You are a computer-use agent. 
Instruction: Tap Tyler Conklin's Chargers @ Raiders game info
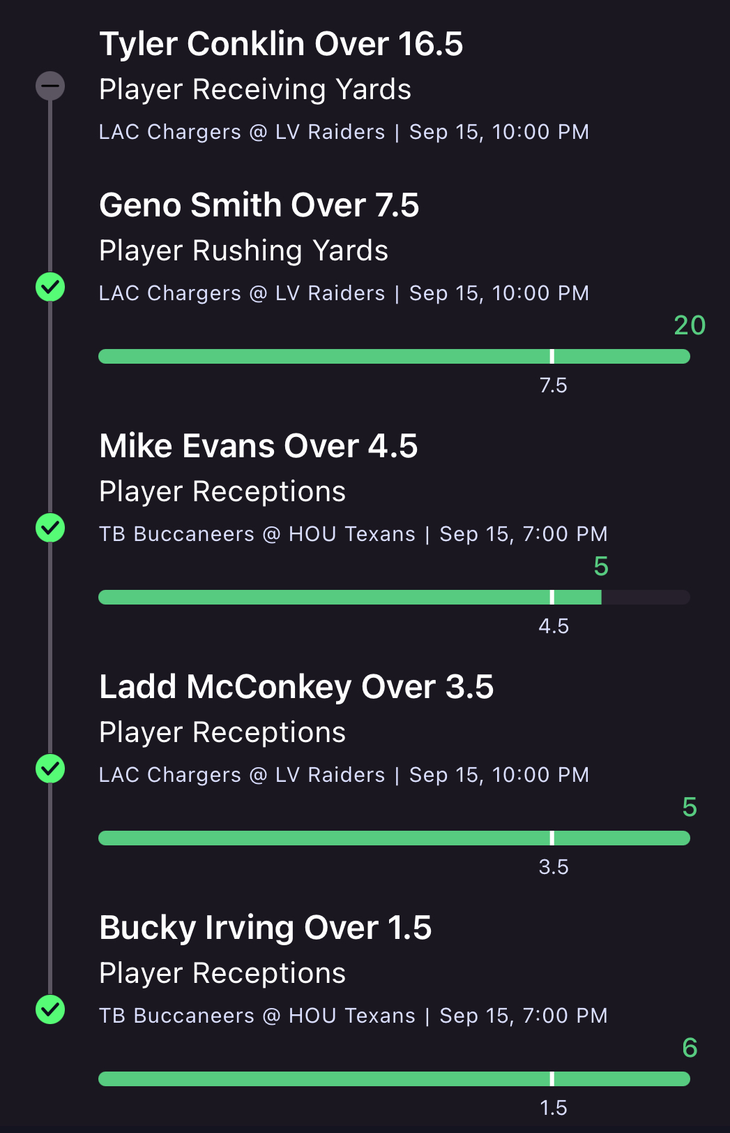[344, 132]
